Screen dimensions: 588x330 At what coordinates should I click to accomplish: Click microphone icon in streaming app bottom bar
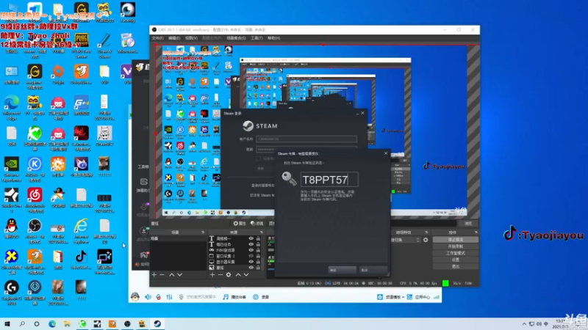[x=159, y=297]
